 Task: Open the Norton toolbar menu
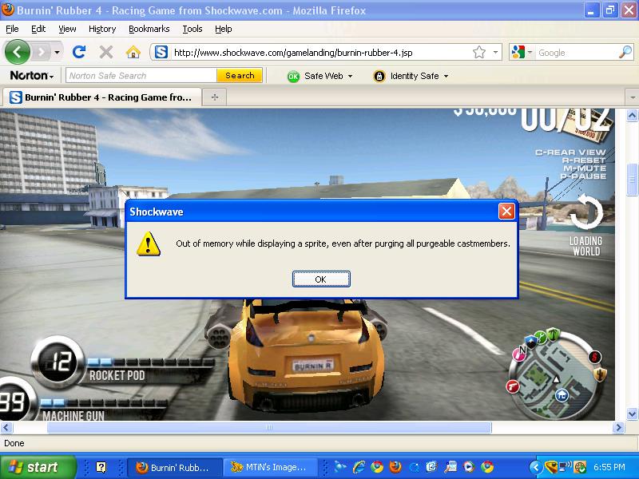point(32,76)
